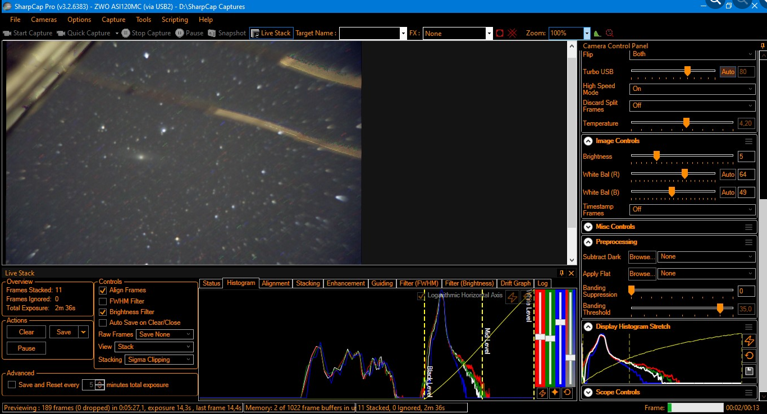Expand the Misc Controls section
The height and width of the screenshot is (414, 767).
pyautogui.click(x=588, y=227)
